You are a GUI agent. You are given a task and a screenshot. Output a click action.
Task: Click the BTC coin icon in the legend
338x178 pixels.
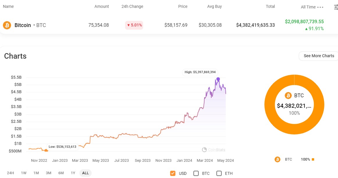[277, 159]
